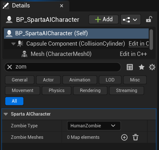Collapse the Sparta AICharacter section
Viewport: 159px width, 150px height.
(x=6, y=114)
